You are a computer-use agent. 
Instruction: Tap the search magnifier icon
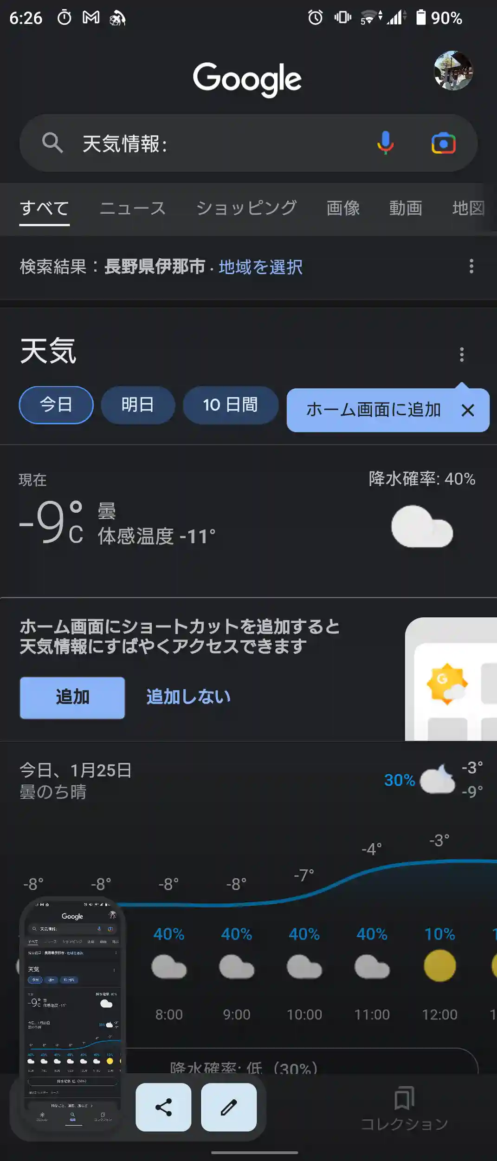(x=52, y=143)
